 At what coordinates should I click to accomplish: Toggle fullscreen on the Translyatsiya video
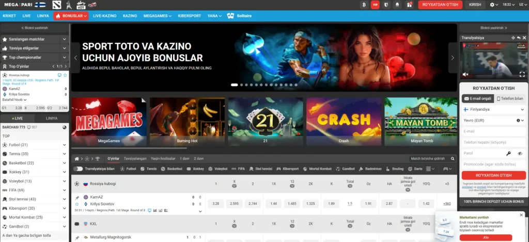[522, 74]
